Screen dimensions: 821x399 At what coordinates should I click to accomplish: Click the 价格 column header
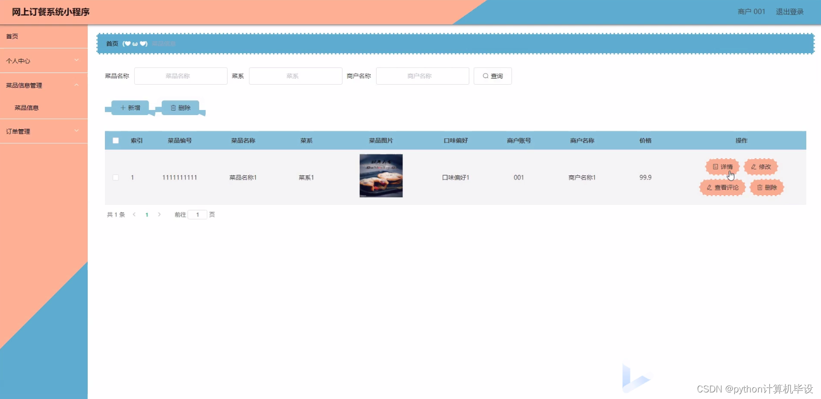coord(646,140)
